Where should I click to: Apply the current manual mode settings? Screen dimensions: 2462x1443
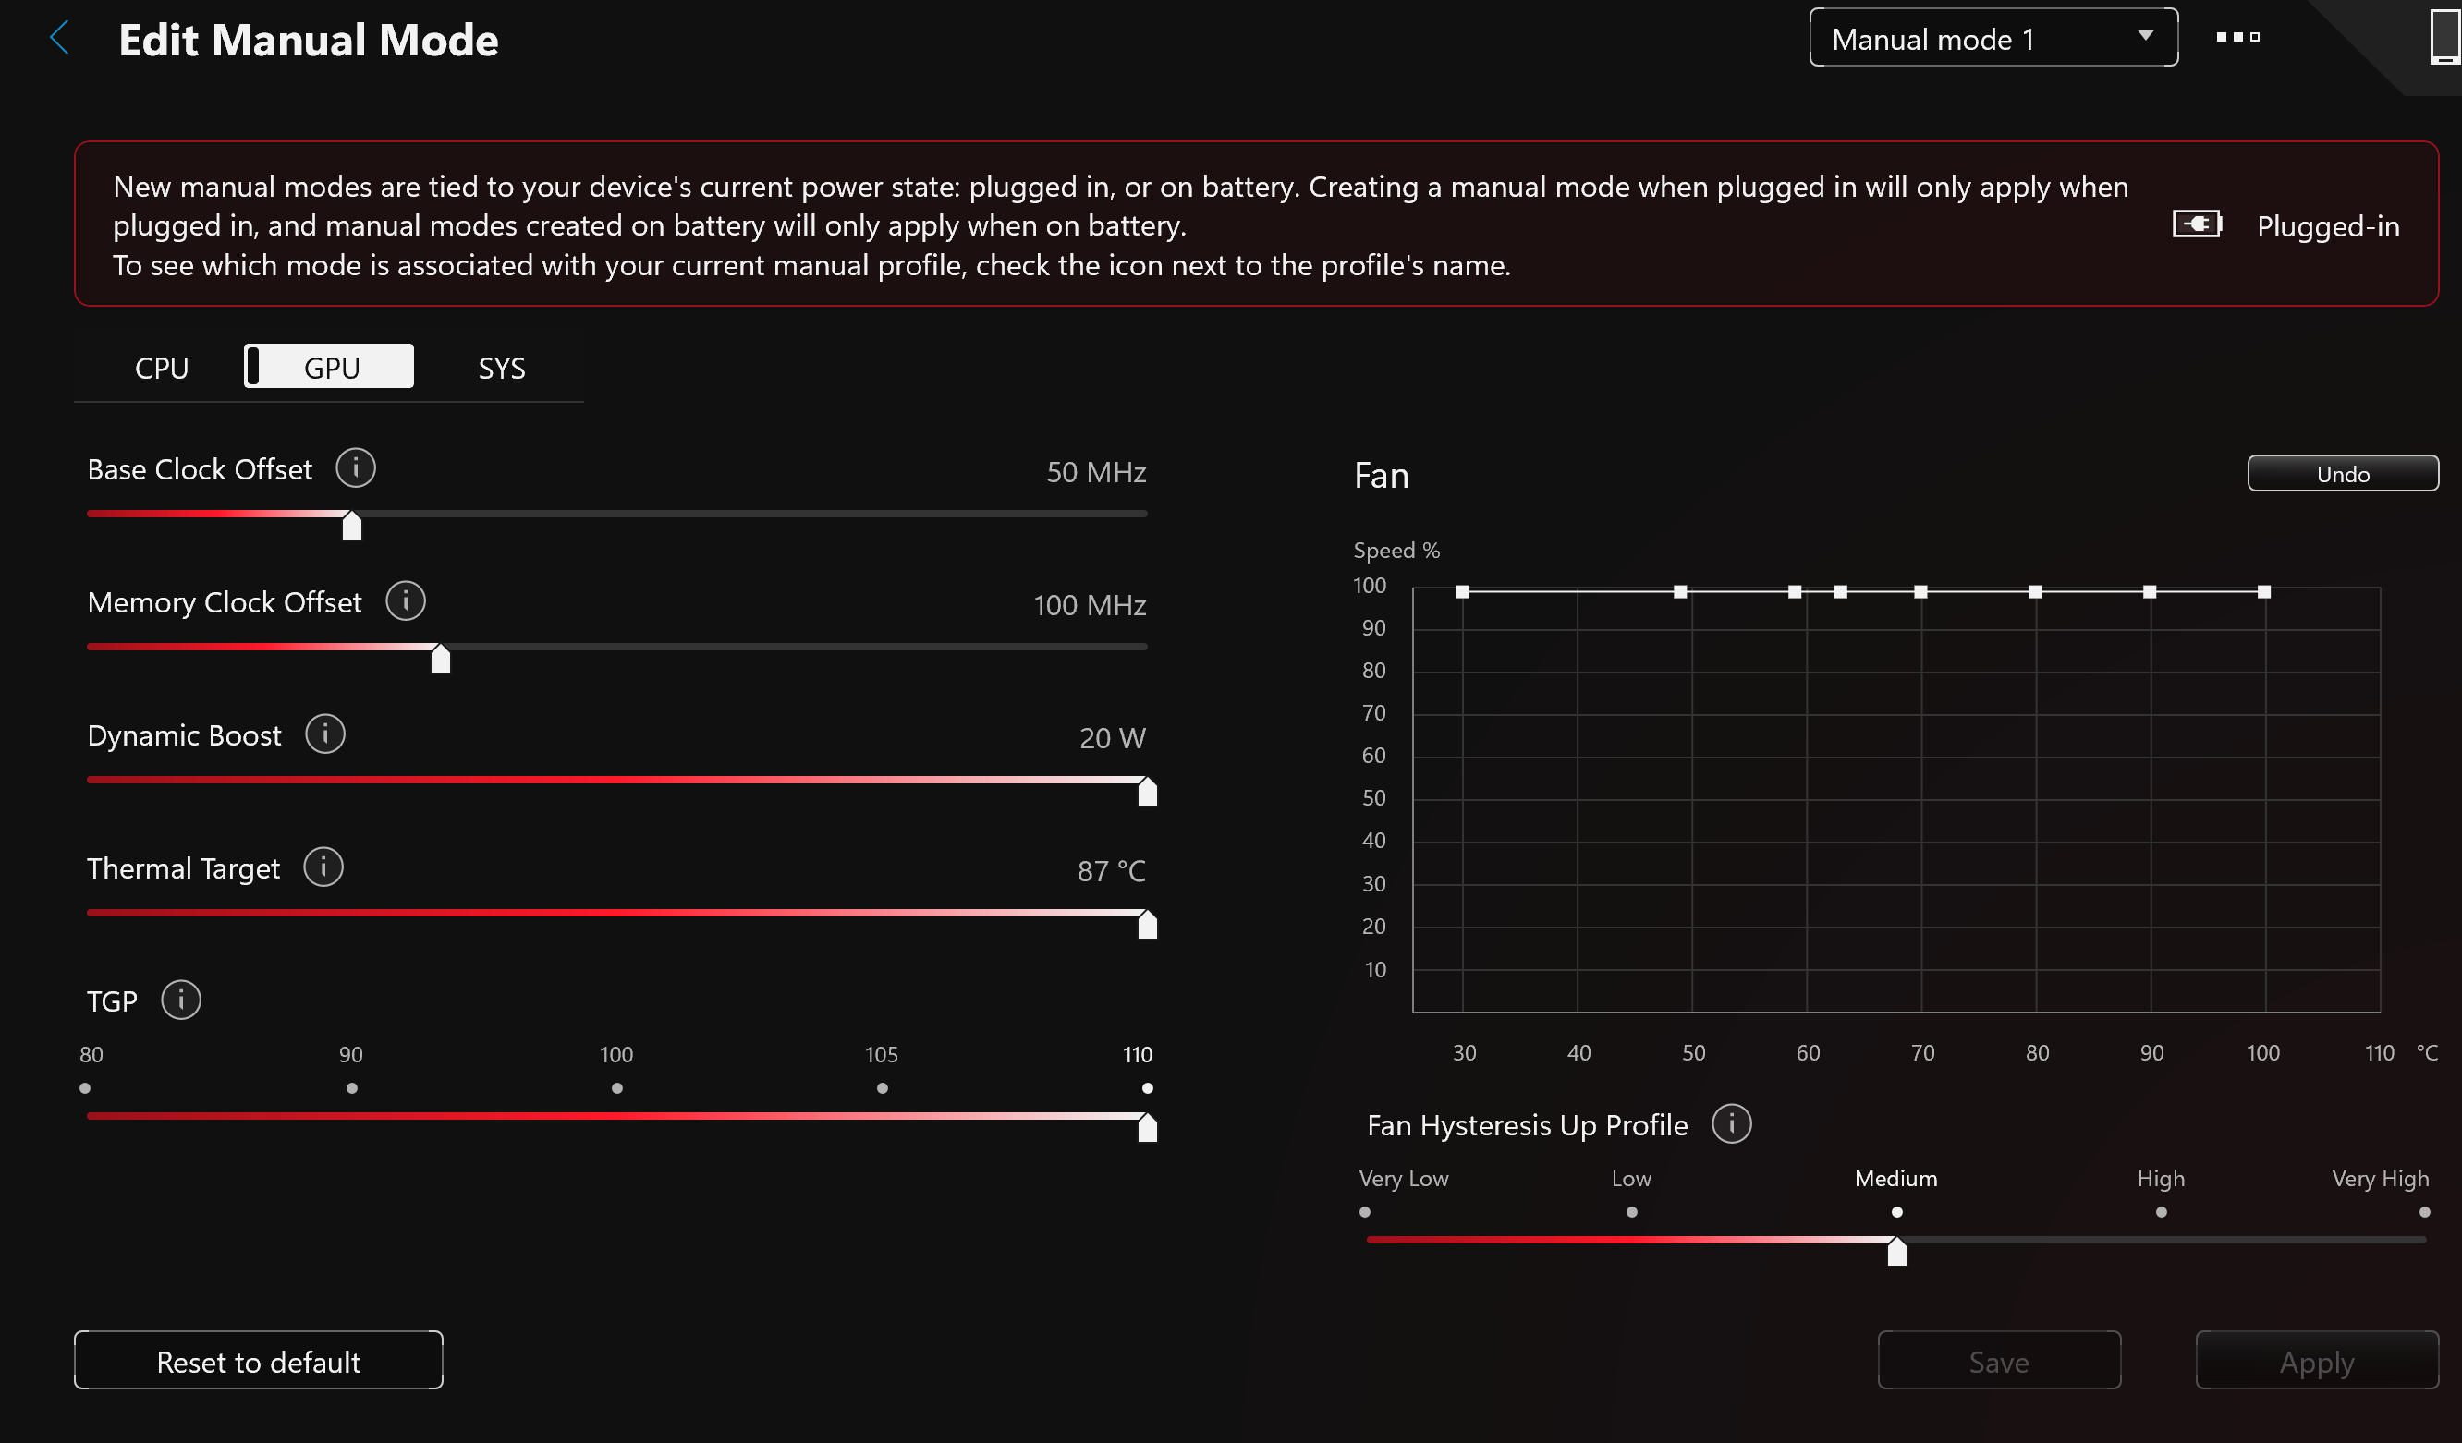coord(2316,1360)
